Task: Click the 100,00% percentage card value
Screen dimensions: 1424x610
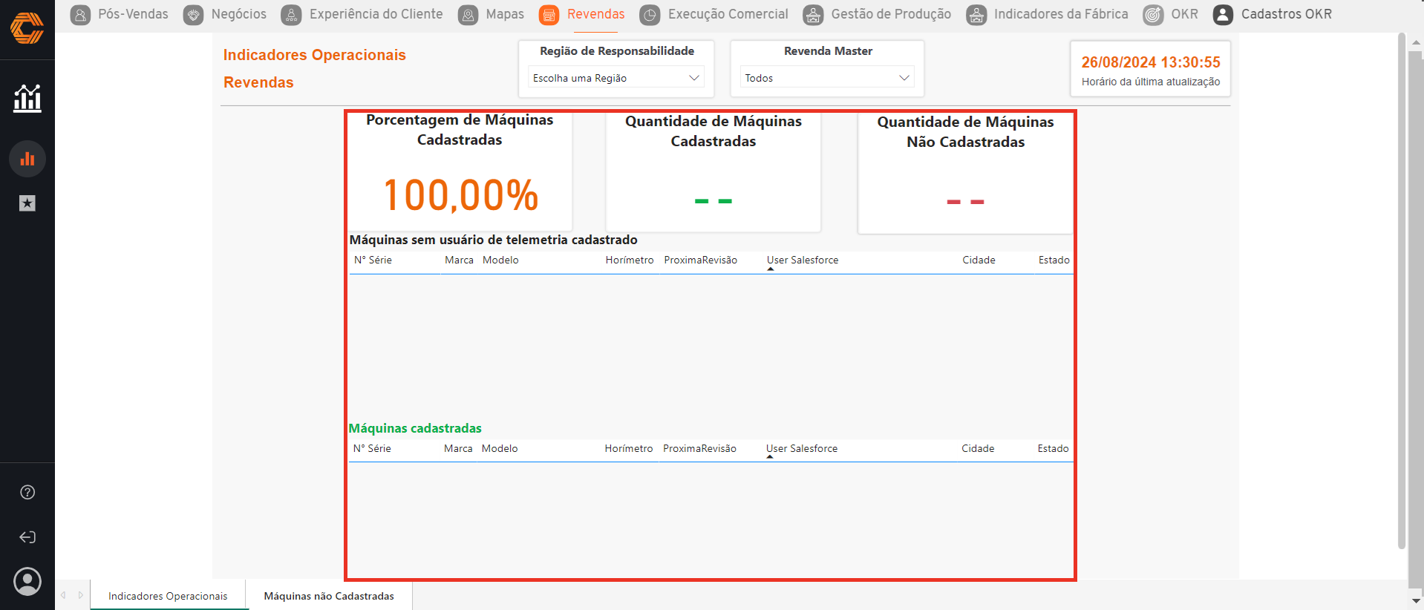Action: (x=460, y=195)
